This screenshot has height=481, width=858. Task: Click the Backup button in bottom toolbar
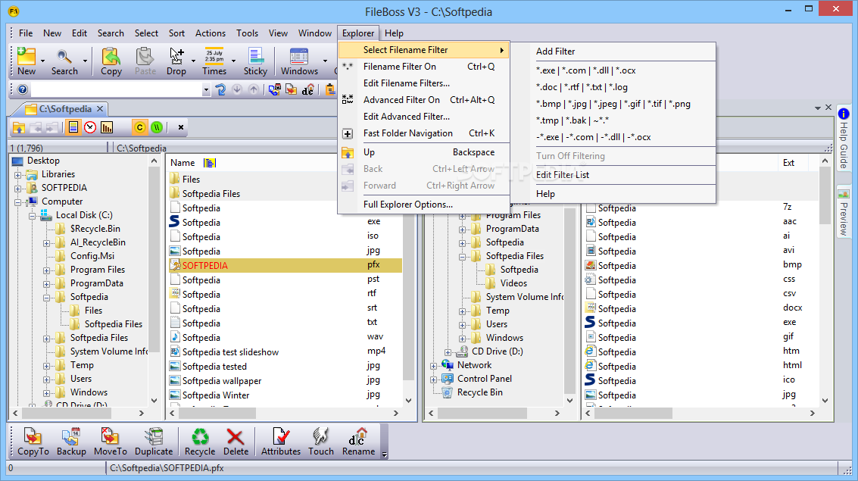point(71,442)
